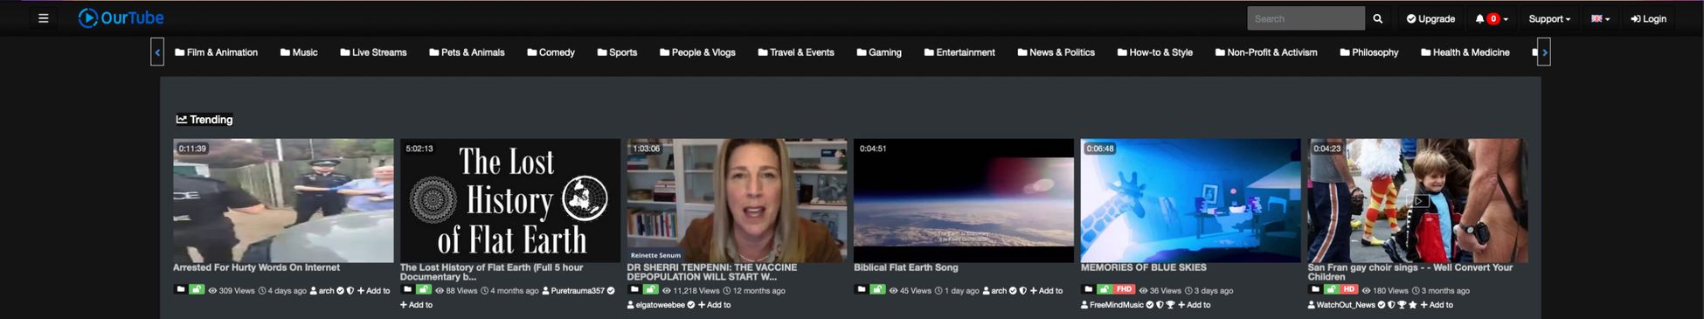Open Film & Animation category
Image resolution: width=1704 pixels, height=319 pixels.
coord(217,52)
